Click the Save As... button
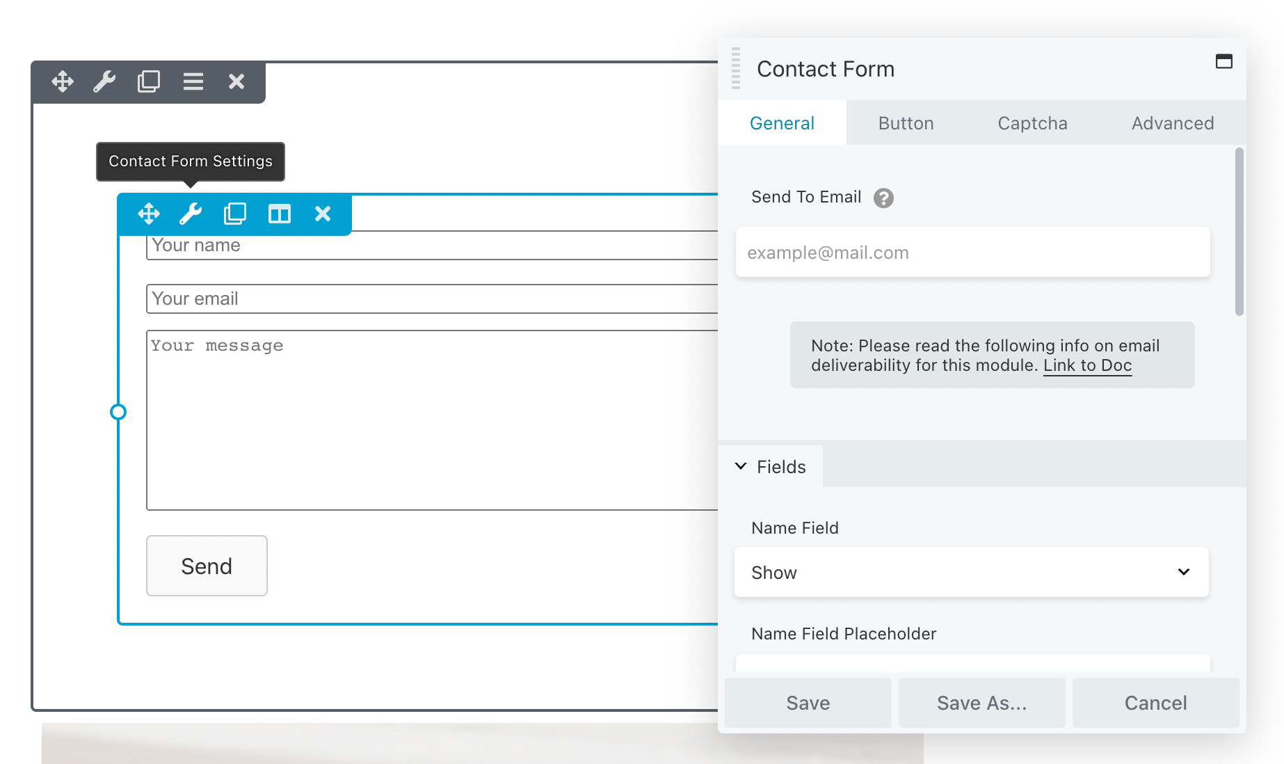Image resolution: width=1284 pixels, height=764 pixels. 981,703
